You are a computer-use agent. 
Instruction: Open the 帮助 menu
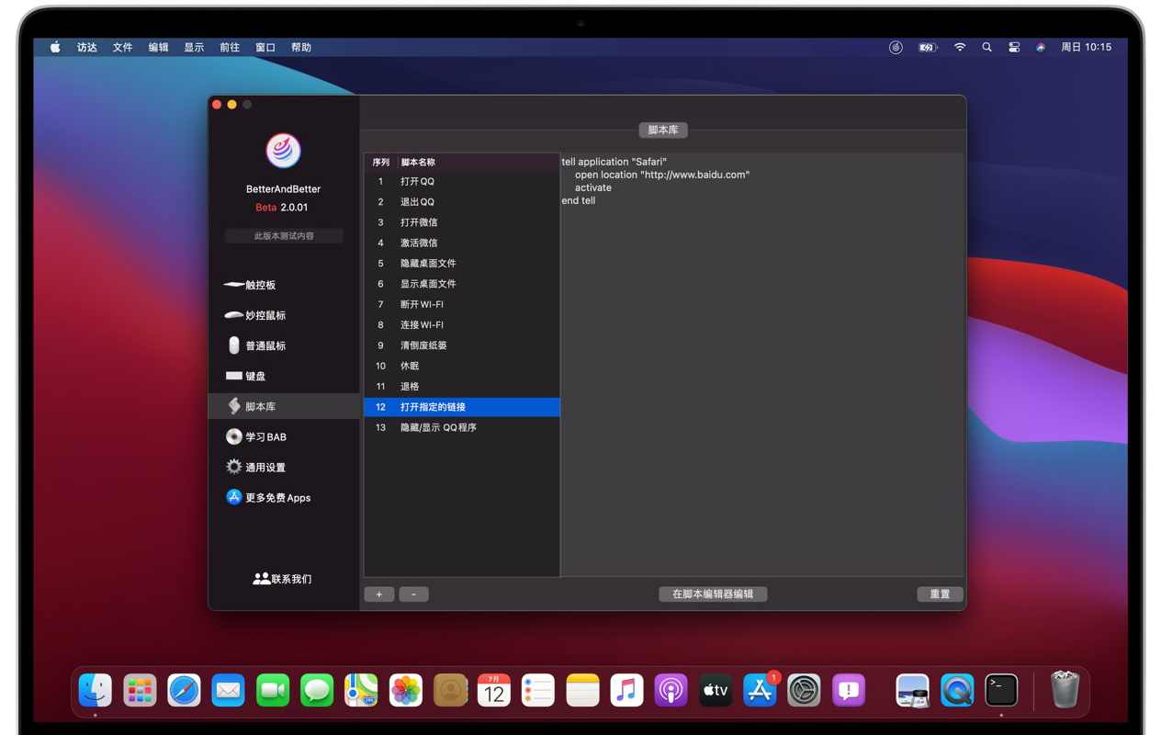(300, 47)
